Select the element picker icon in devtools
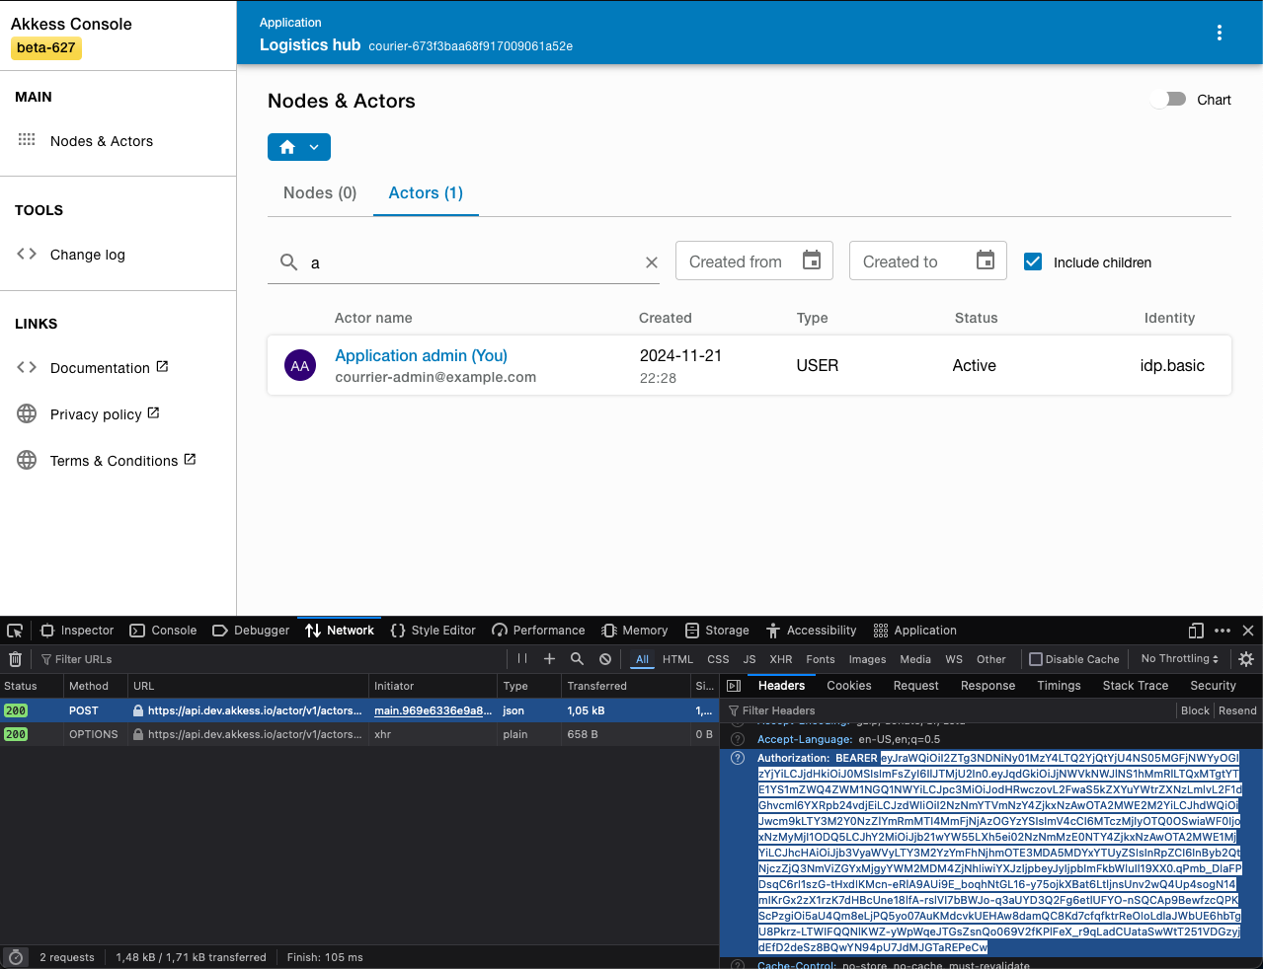This screenshot has height=969, width=1263. click(x=14, y=630)
